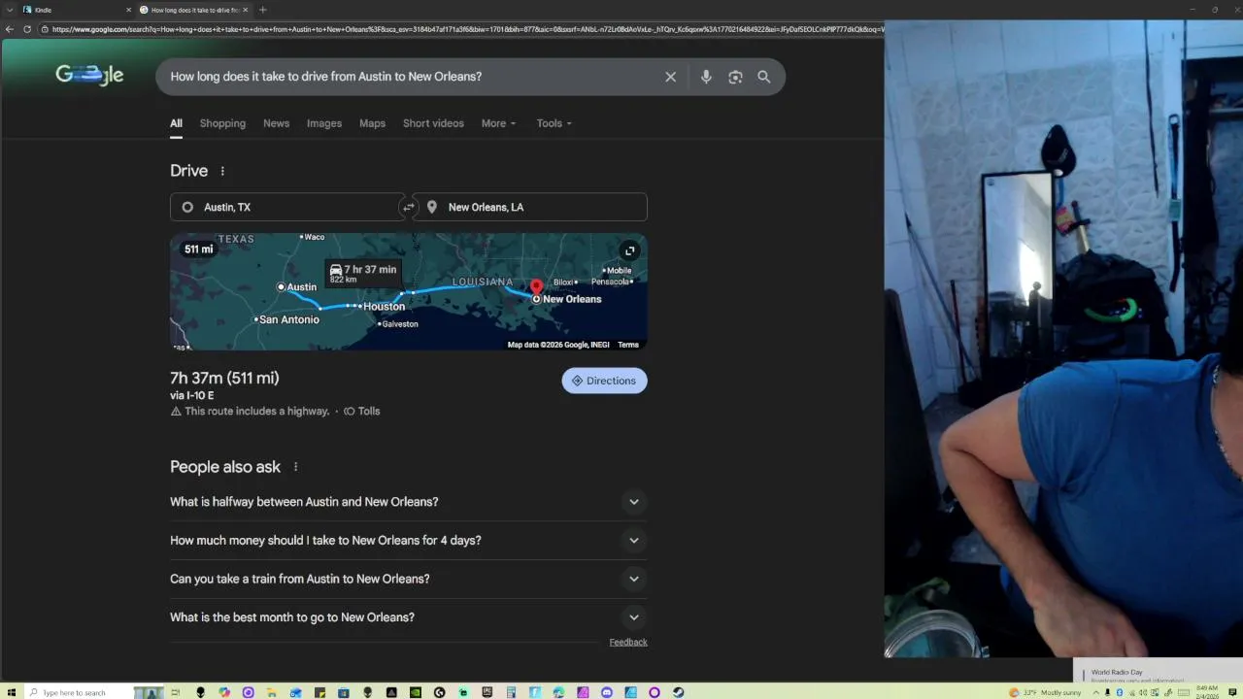Expand "What is halfway between Austin and New Orleans?"
Image resolution: width=1243 pixels, height=699 pixels.
[x=408, y=502]
